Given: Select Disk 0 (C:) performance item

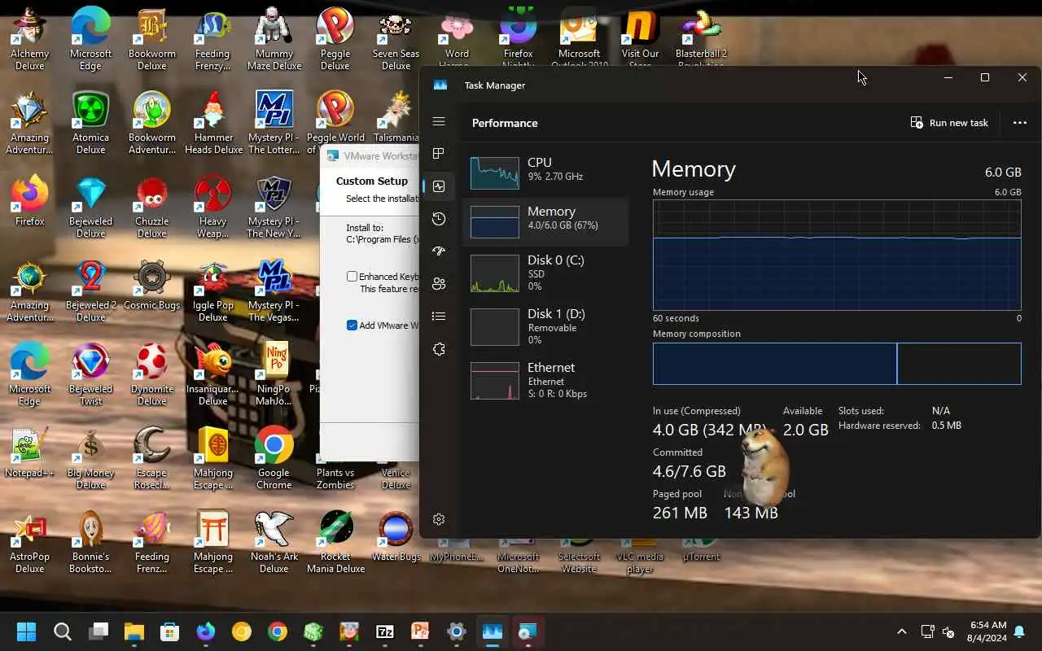Looking at the screenshot, I should (x=545, y=273).
